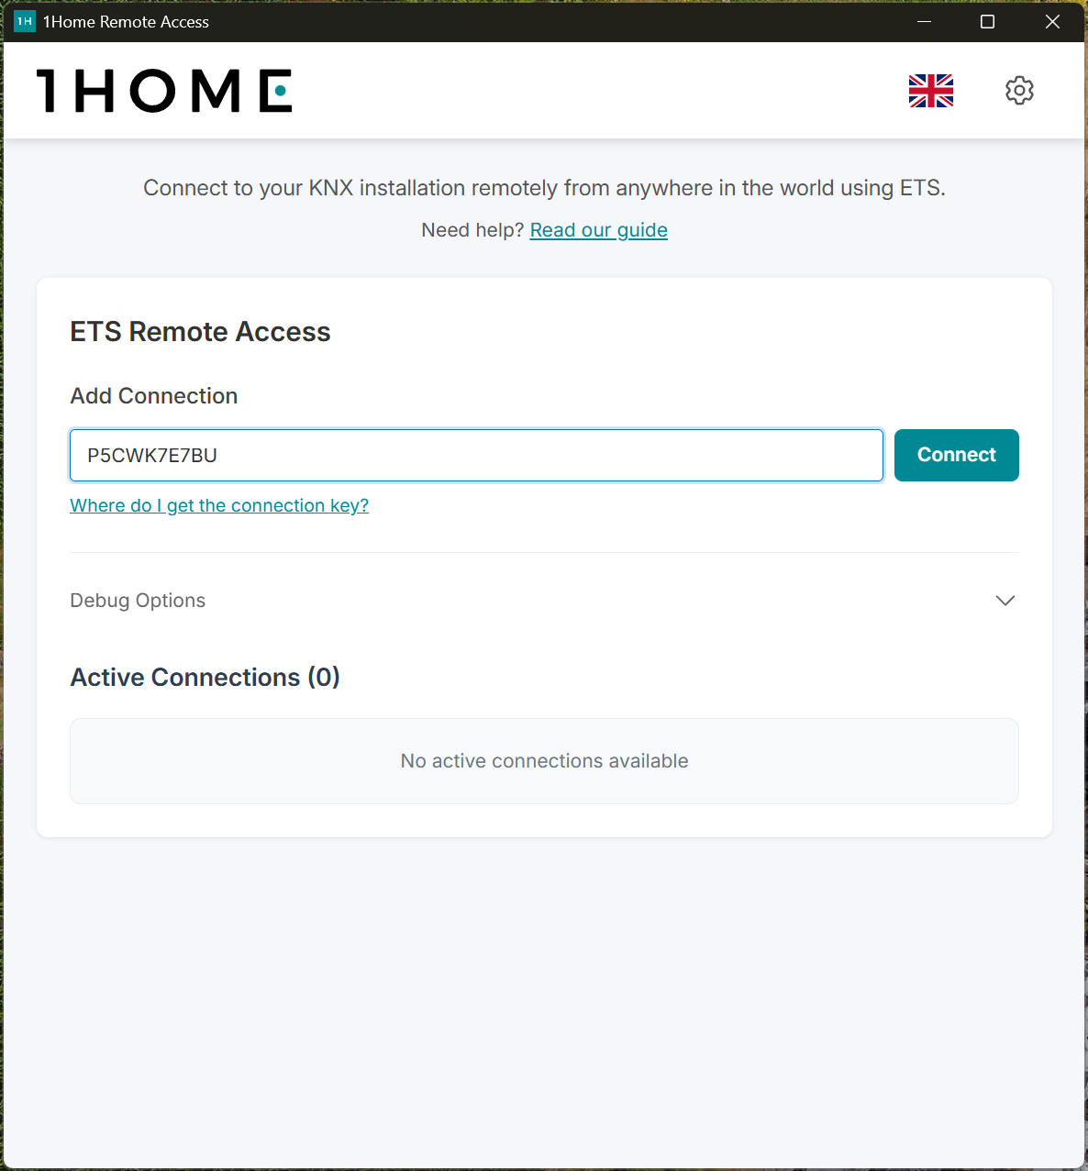
Task: Click the "No active connections available" panel
Action: (x=544, y=761)
